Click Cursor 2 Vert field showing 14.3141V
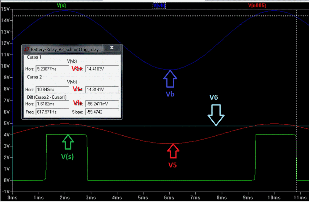Screen dimensions: 309x202 point(101,89)
